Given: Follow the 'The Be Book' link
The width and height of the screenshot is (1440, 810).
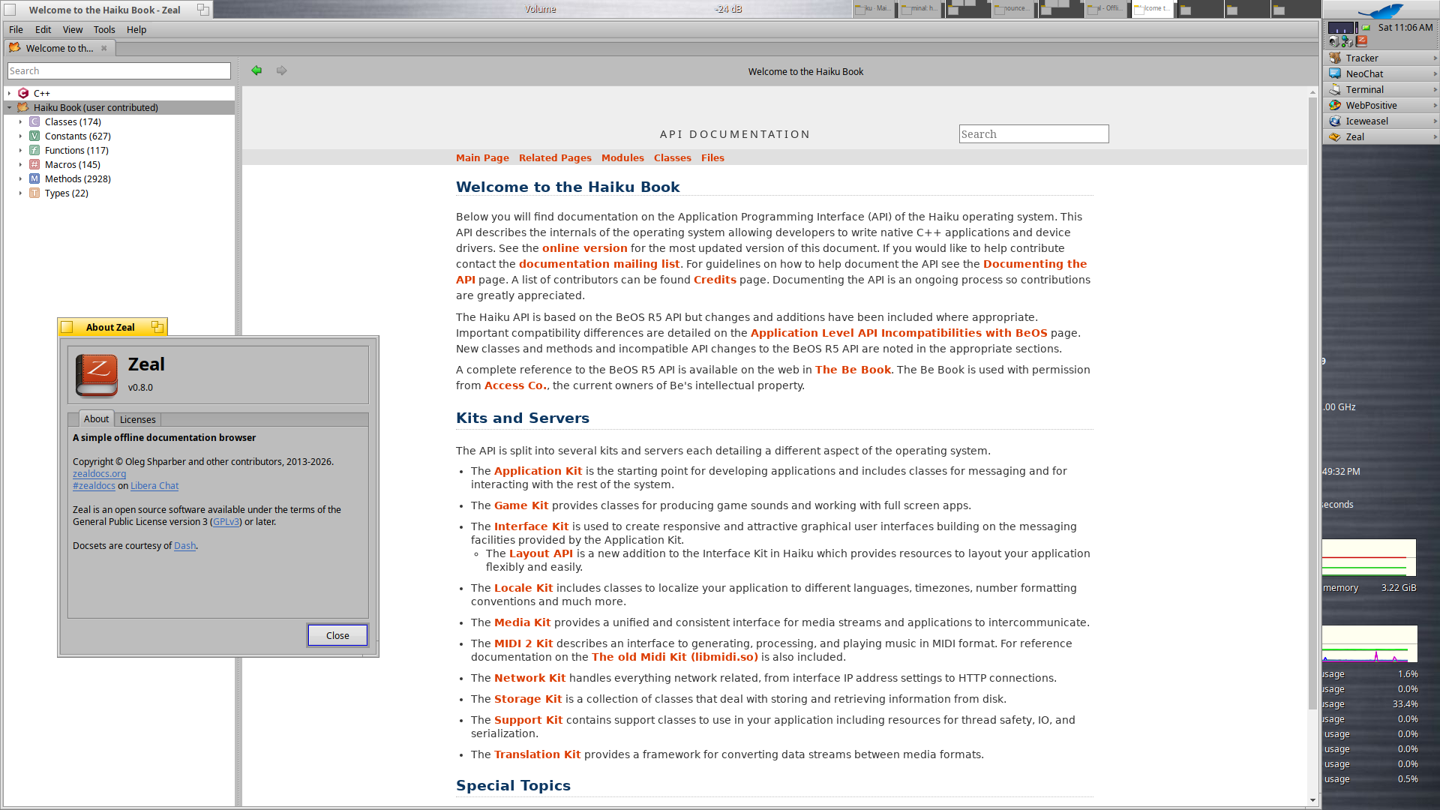Looking at the screenshot, I should (x=853, y=370).
